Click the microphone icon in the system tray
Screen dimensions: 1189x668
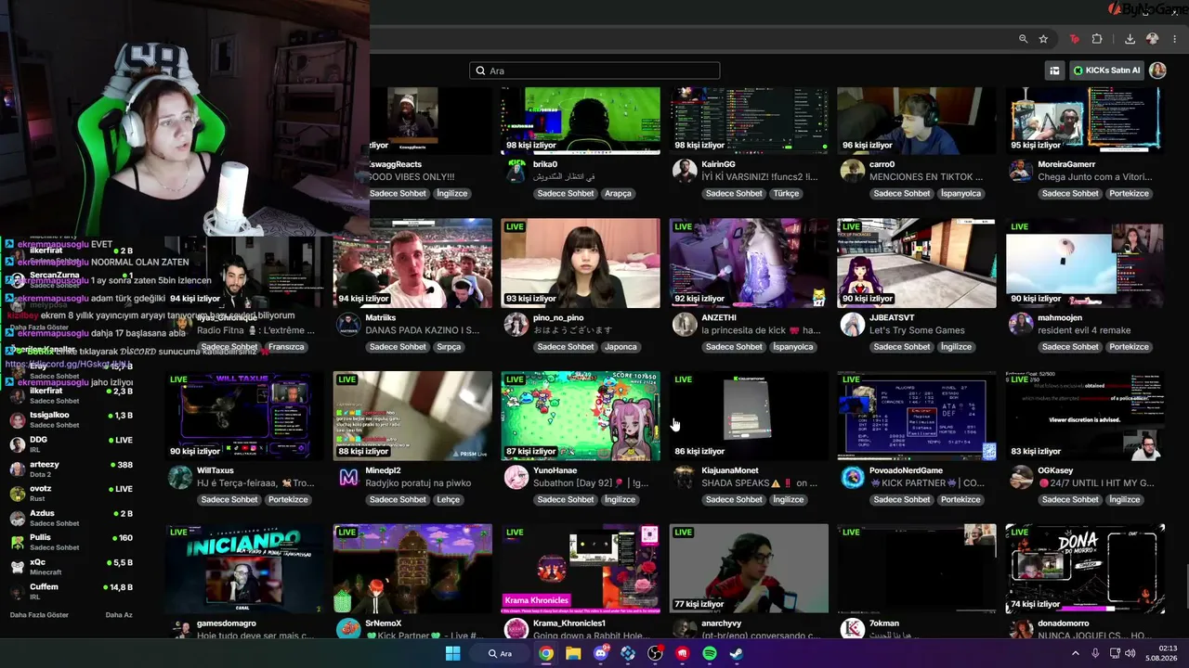[x=1095, y=653]
